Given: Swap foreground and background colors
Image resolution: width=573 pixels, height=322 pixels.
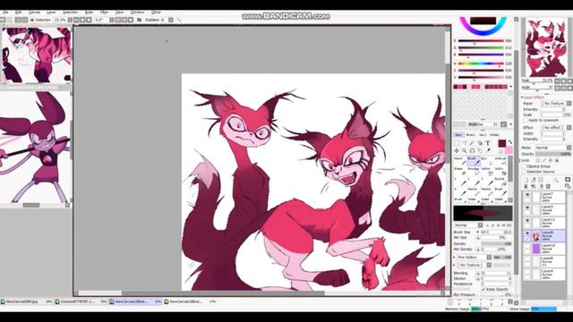Looking at the screenshot, I should coord(510,142).
